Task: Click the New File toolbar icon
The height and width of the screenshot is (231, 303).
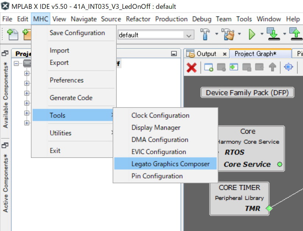Action: (x=13, y=35)
